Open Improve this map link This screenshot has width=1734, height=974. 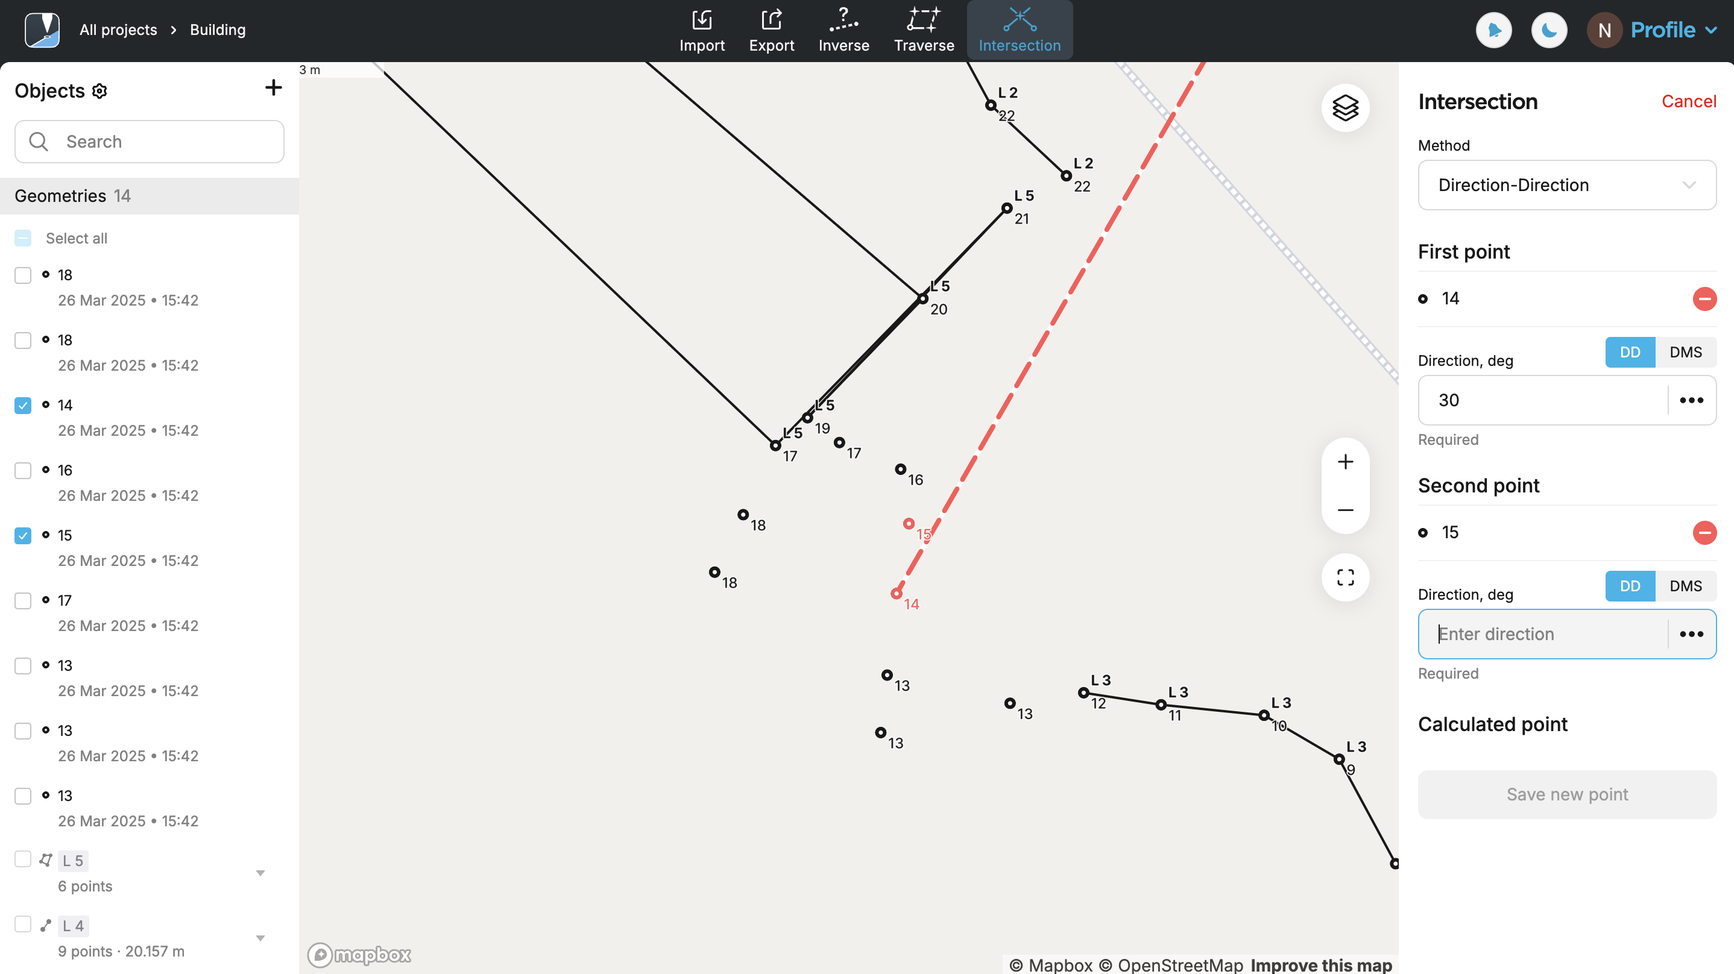point(1320,965)
